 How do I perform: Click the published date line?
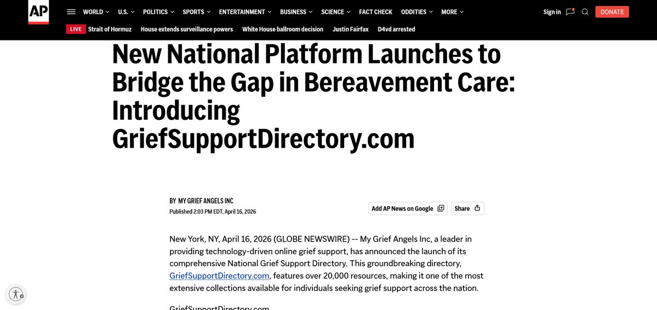point(213,212)
